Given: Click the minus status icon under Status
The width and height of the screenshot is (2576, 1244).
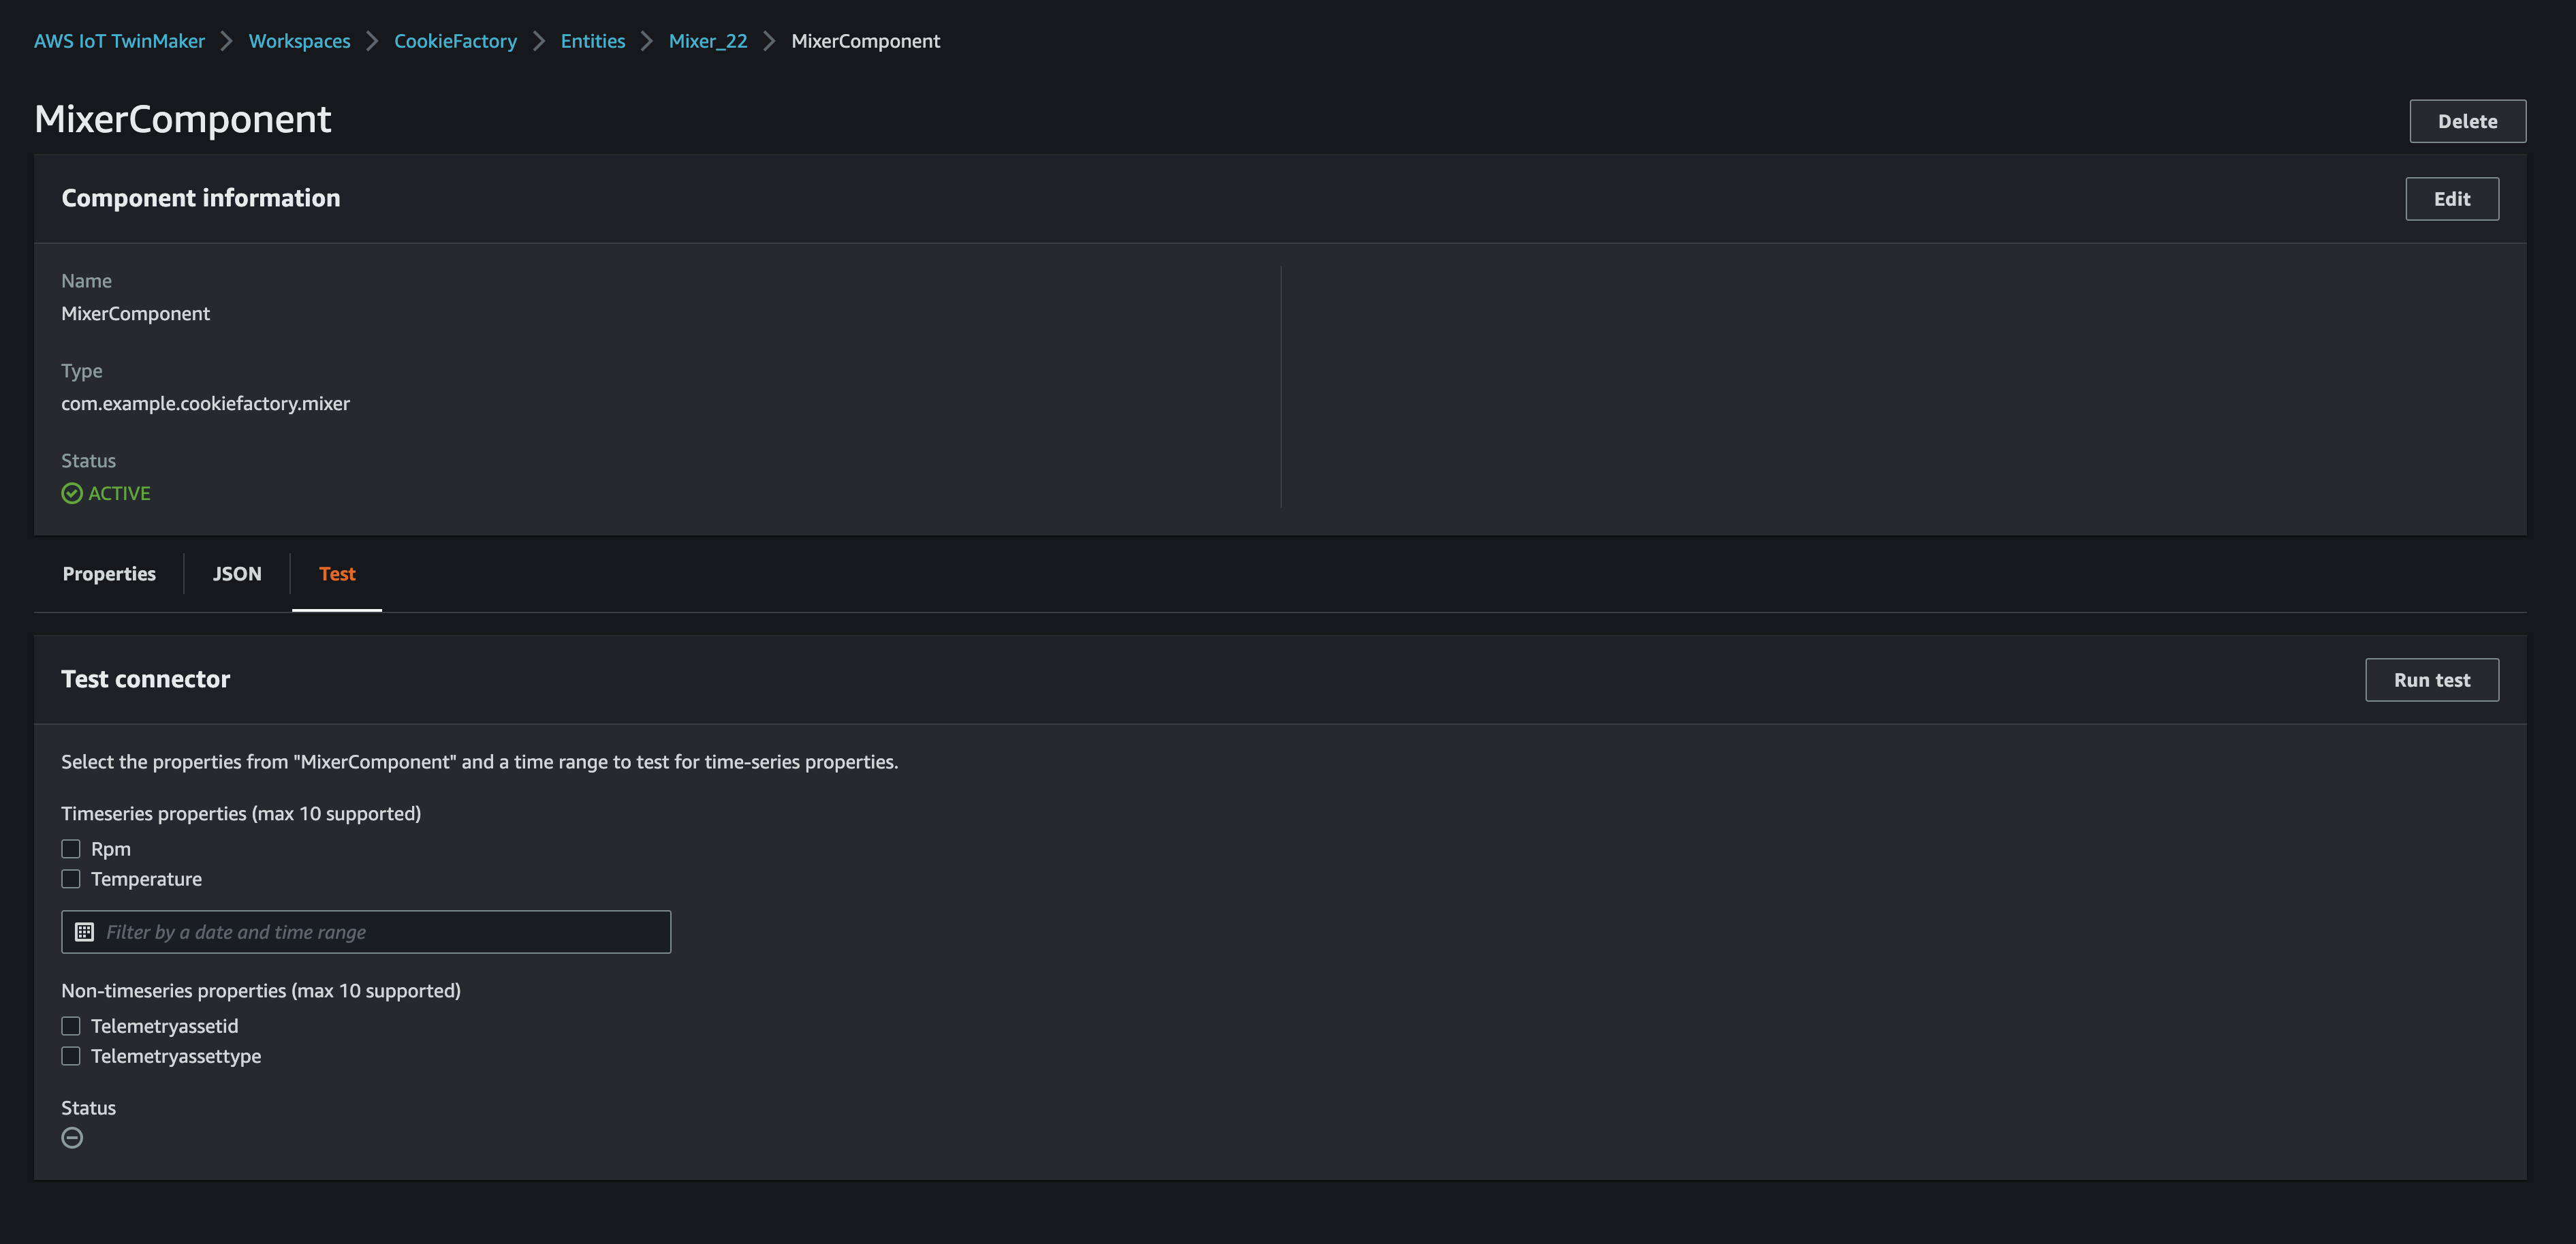Looking at the screenshot, I should (x=72, y=1137).
